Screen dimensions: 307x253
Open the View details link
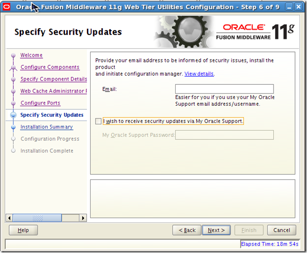(x=199, y=74)
